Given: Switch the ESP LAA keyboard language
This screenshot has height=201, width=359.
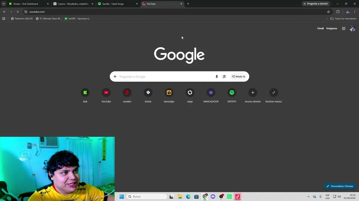Looking at the screenshot, I should (328, 197).
